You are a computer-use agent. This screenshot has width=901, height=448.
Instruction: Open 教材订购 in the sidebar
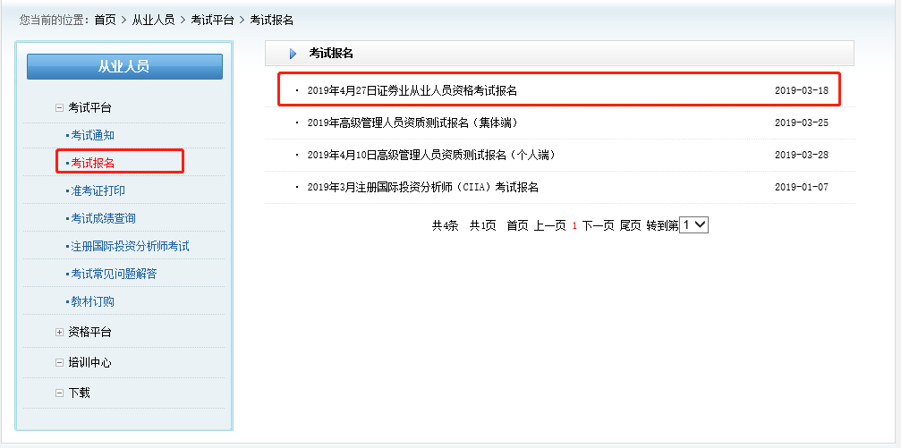[x=92, y=301]
